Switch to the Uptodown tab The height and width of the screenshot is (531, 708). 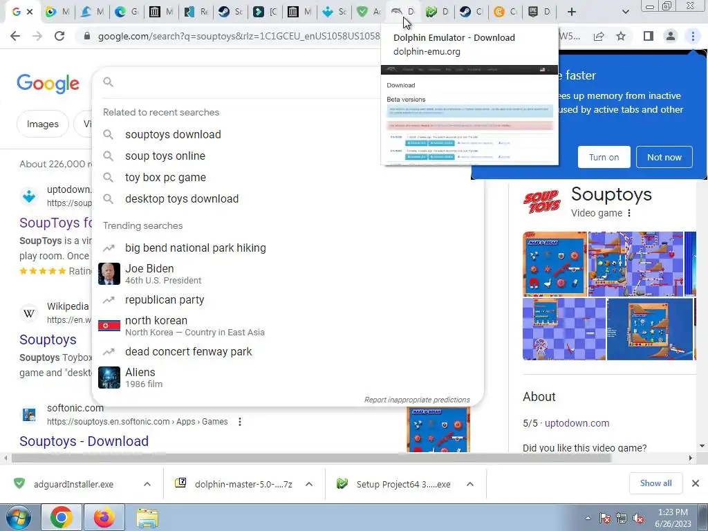pyautogui.click(x=334, y=12)
